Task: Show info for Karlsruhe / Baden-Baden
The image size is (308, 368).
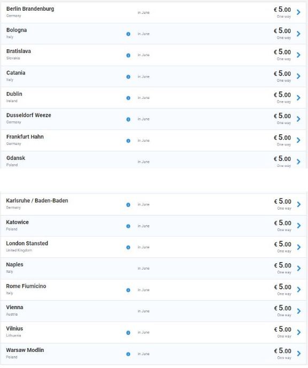Action: 128,205
